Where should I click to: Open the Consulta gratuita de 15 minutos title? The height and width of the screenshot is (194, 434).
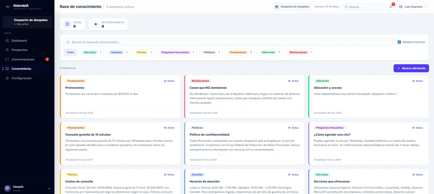click(x=88, y=135)
